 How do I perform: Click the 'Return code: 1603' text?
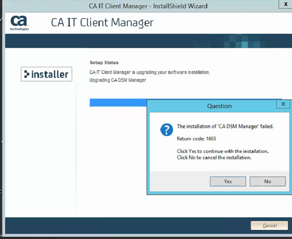196,139
